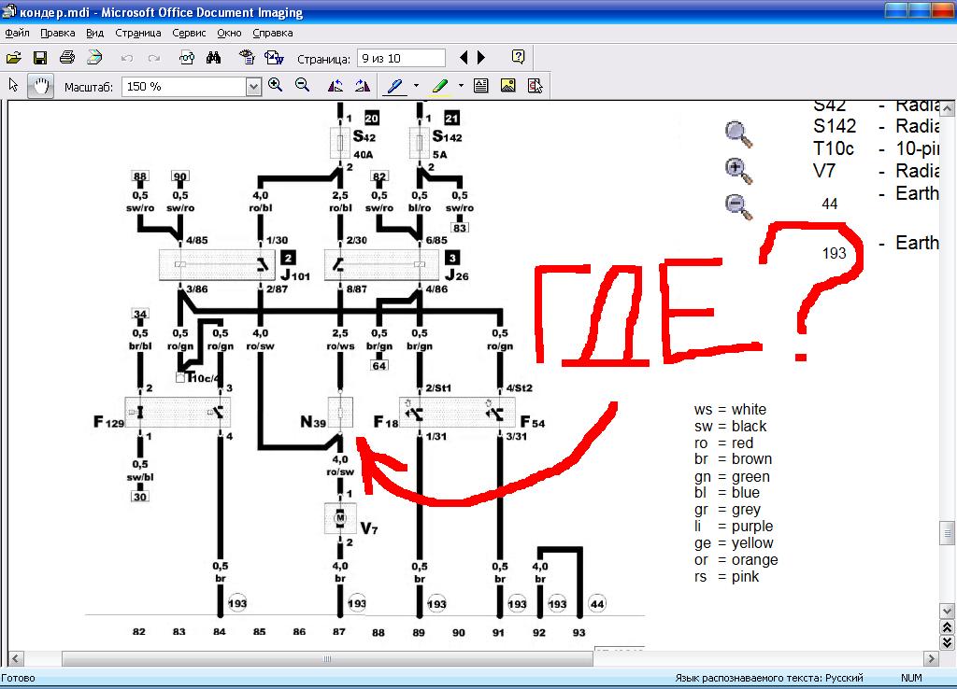
Task: Open the highlighter options dropdown arrow
Action: (462, 86)
